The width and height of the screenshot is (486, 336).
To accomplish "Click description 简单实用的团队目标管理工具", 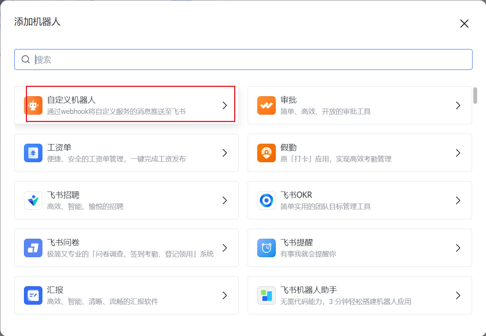I will [326, 207].
